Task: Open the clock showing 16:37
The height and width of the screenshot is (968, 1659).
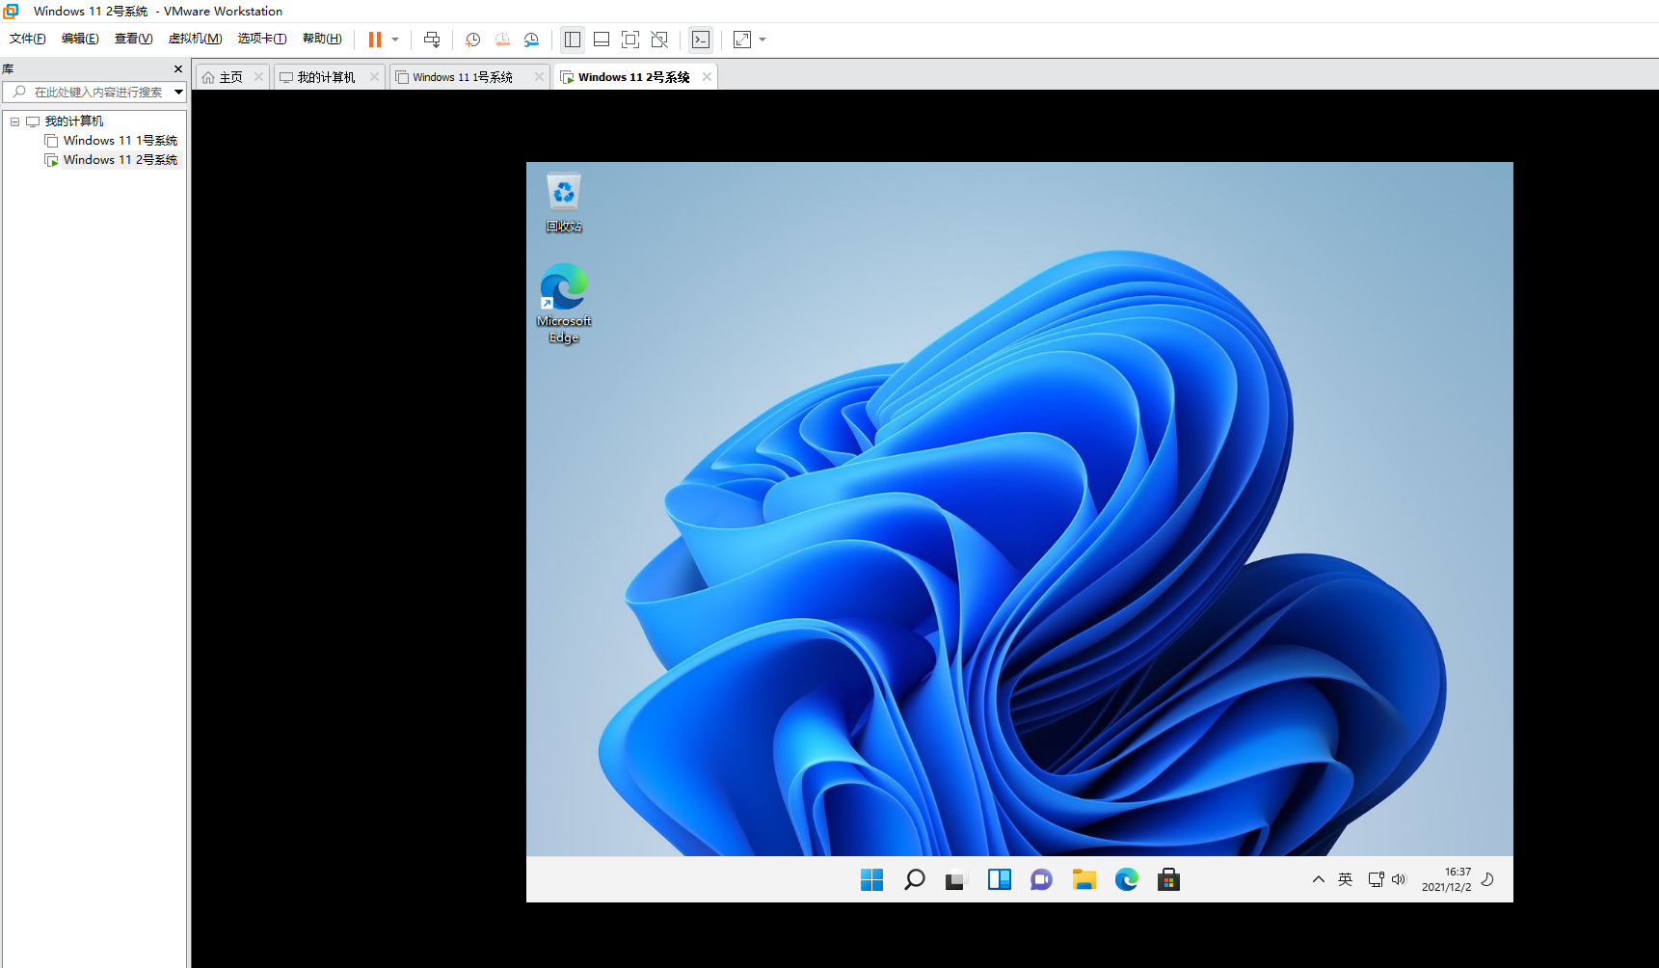Action: [1446, 879]
